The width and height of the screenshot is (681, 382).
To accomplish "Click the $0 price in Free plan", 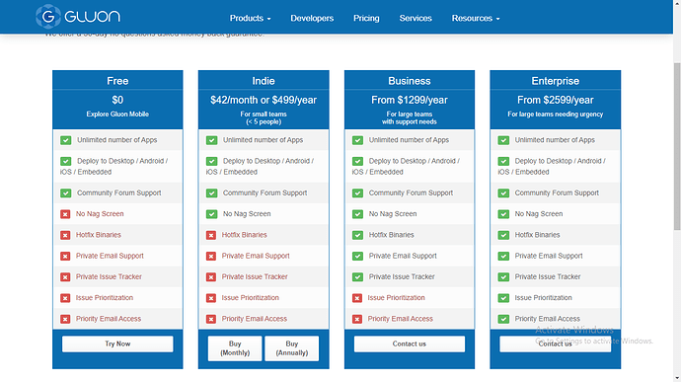I will tap(117, 100).
